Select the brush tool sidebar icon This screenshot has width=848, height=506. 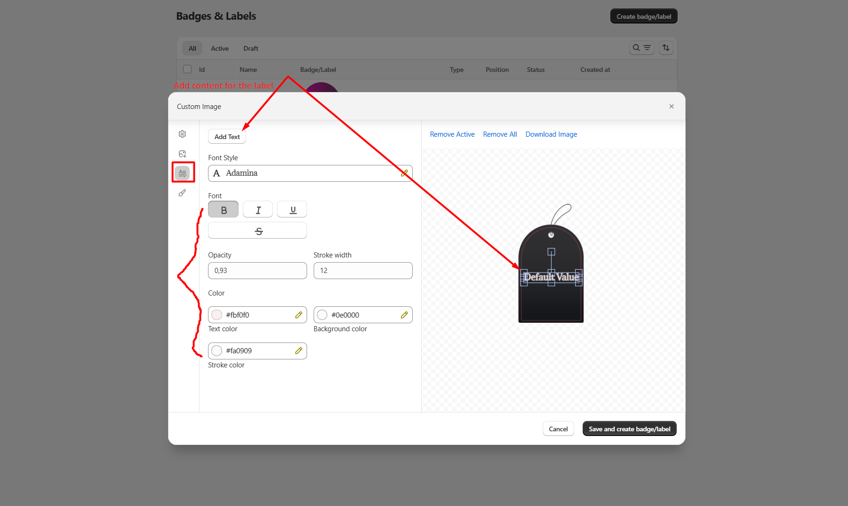[x=182, y=193]
